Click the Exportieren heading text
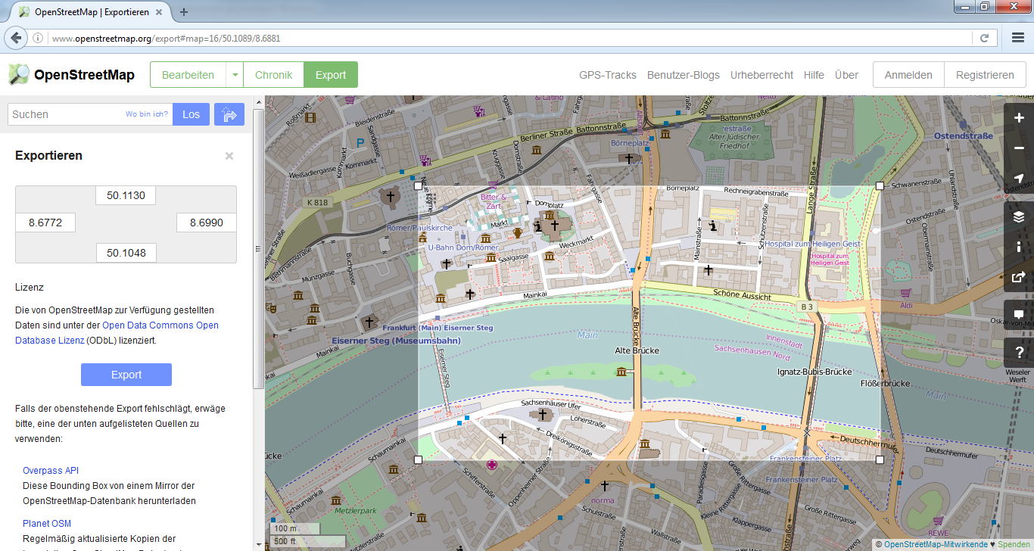 click(48, 156)
